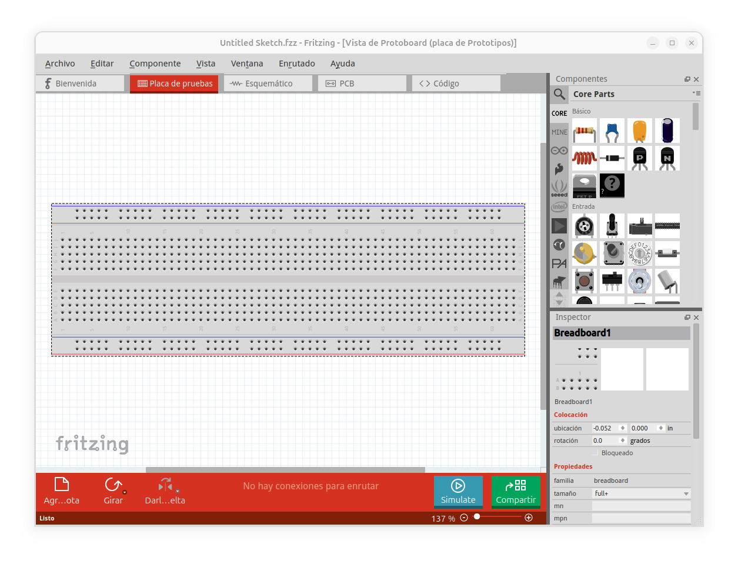
Task: Select the Placa de pruebas tab
Action: 174,84
